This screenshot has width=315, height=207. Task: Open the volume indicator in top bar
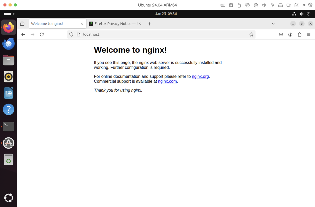point(301,14)
